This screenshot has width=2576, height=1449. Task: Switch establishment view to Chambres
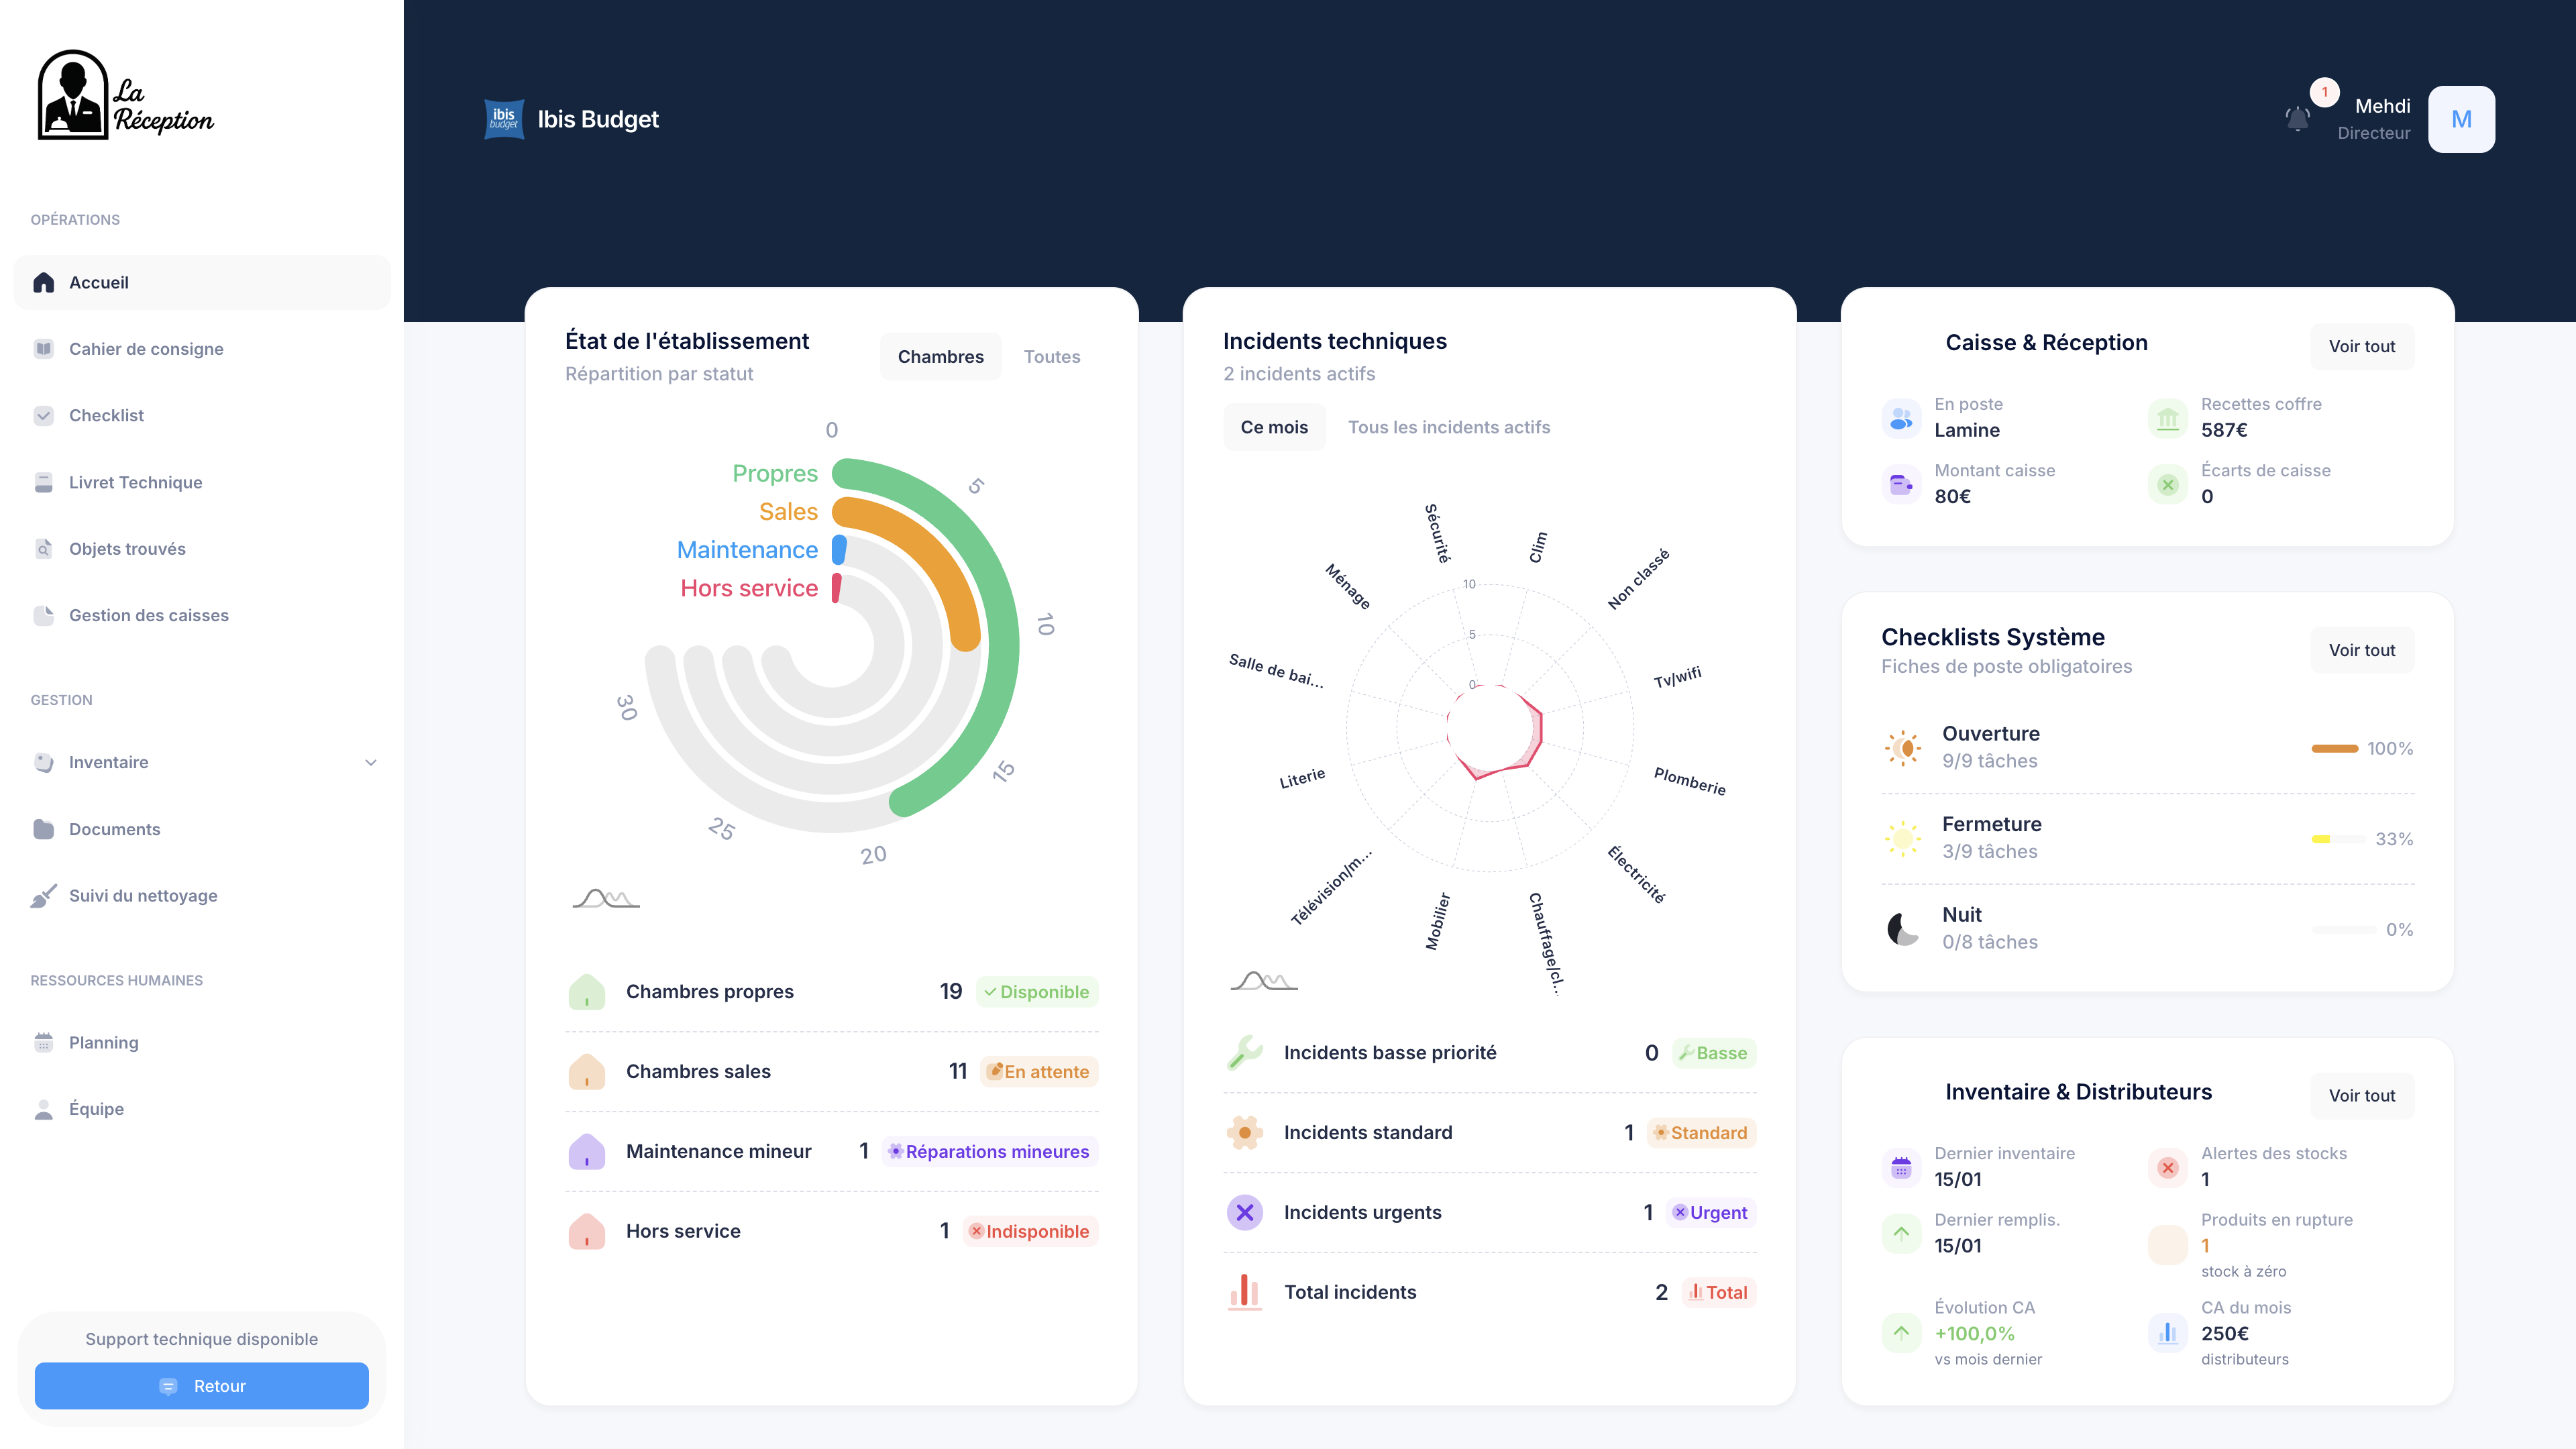pos(940,356)
